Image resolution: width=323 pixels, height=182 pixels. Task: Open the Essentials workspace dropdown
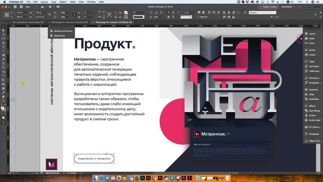288,7
